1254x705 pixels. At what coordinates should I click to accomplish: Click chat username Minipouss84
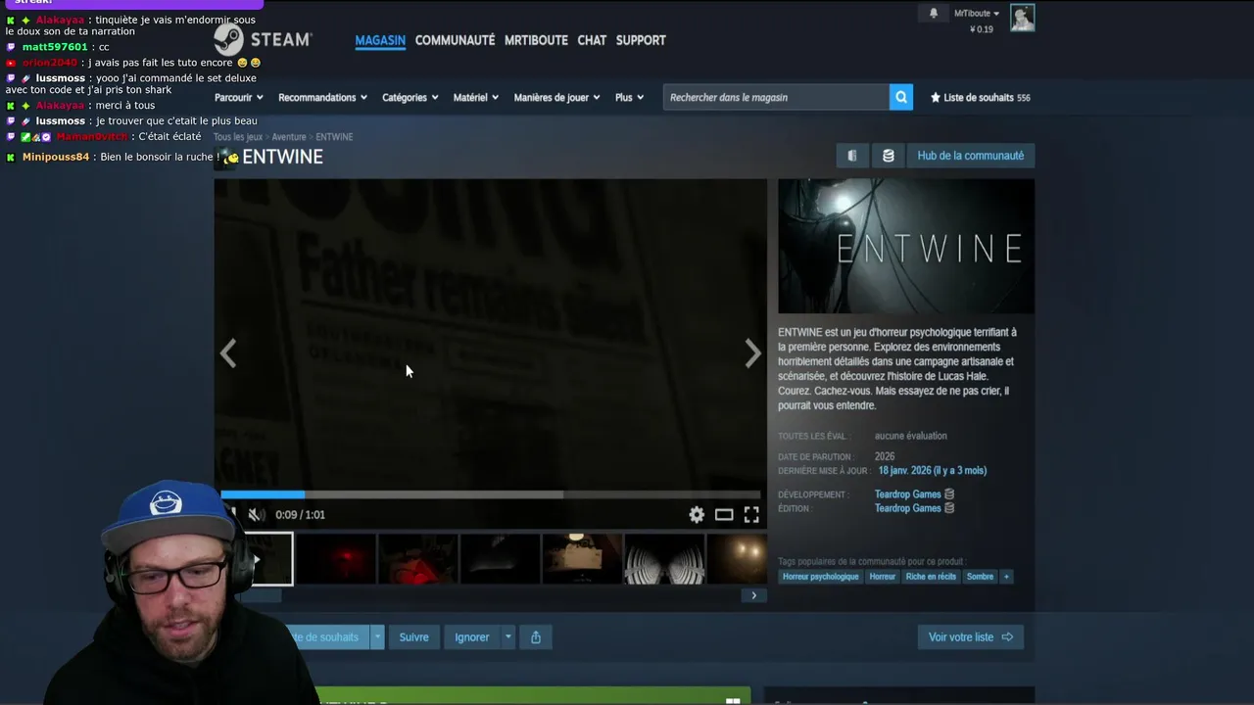tap(56, 157)
